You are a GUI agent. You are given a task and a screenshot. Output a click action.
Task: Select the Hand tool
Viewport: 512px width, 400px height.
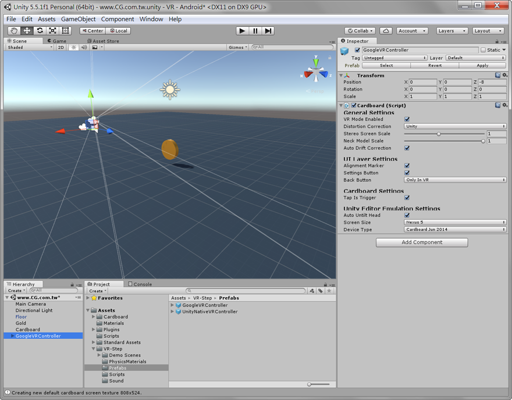tap(14, 31)
